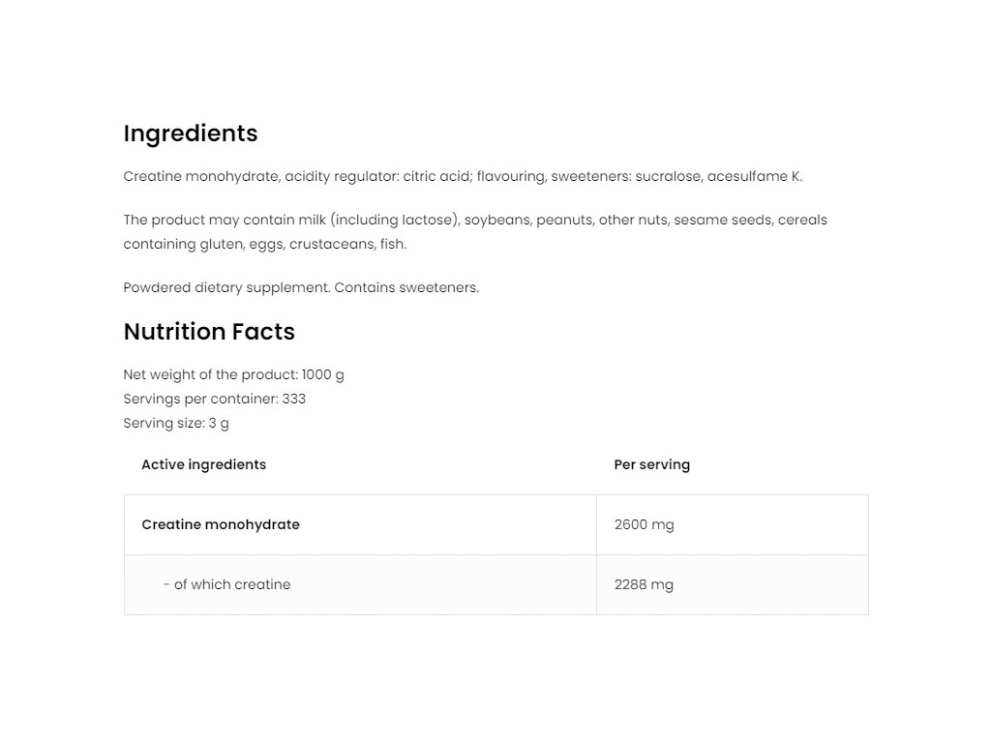Click the Nutrition Facts heading
991x743 pixels.
(209, 332)
